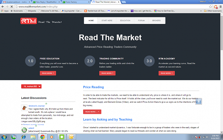Click the RTM logo in the page header
Screen dimensions: 223x140
pyautogui.click(x=29, y=21)
